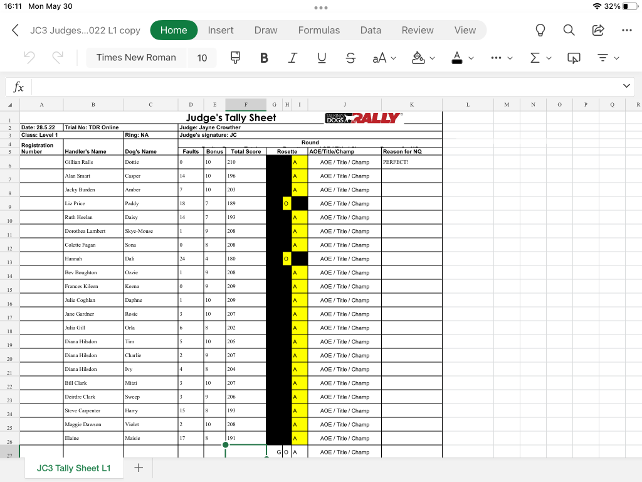The width and height of the screenshot is (642, 482).
Task: Select the handle of the selected cell
Action: pyautogui.click(x=225, y=445)
